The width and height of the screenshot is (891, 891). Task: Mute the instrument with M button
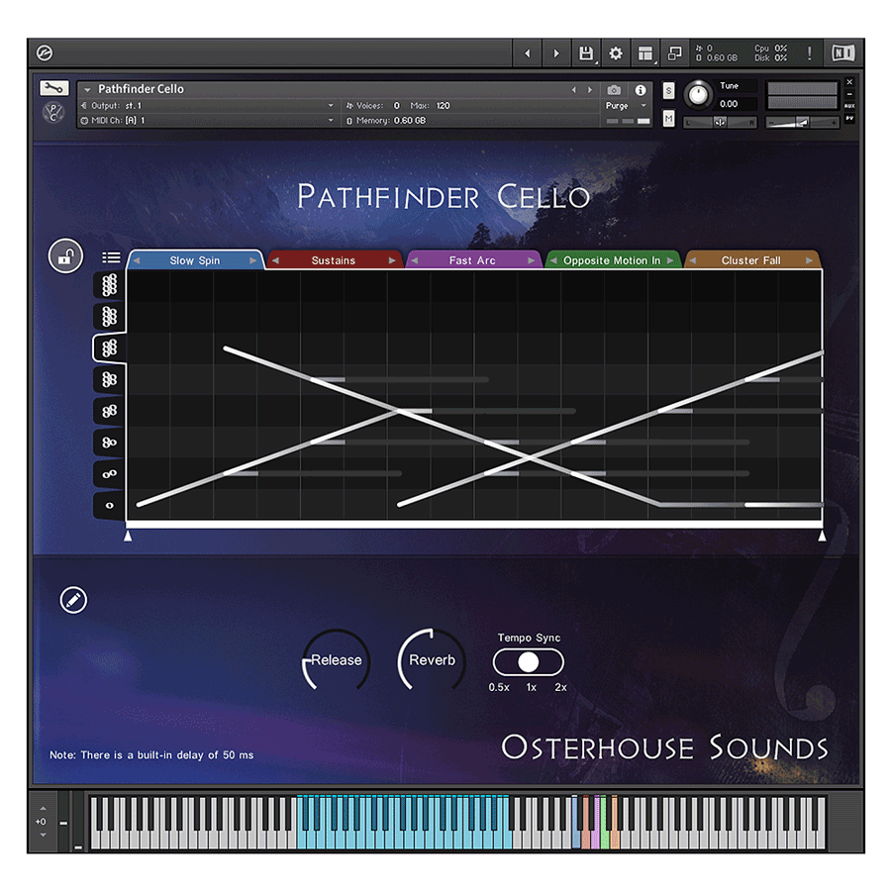click(669, 119)
